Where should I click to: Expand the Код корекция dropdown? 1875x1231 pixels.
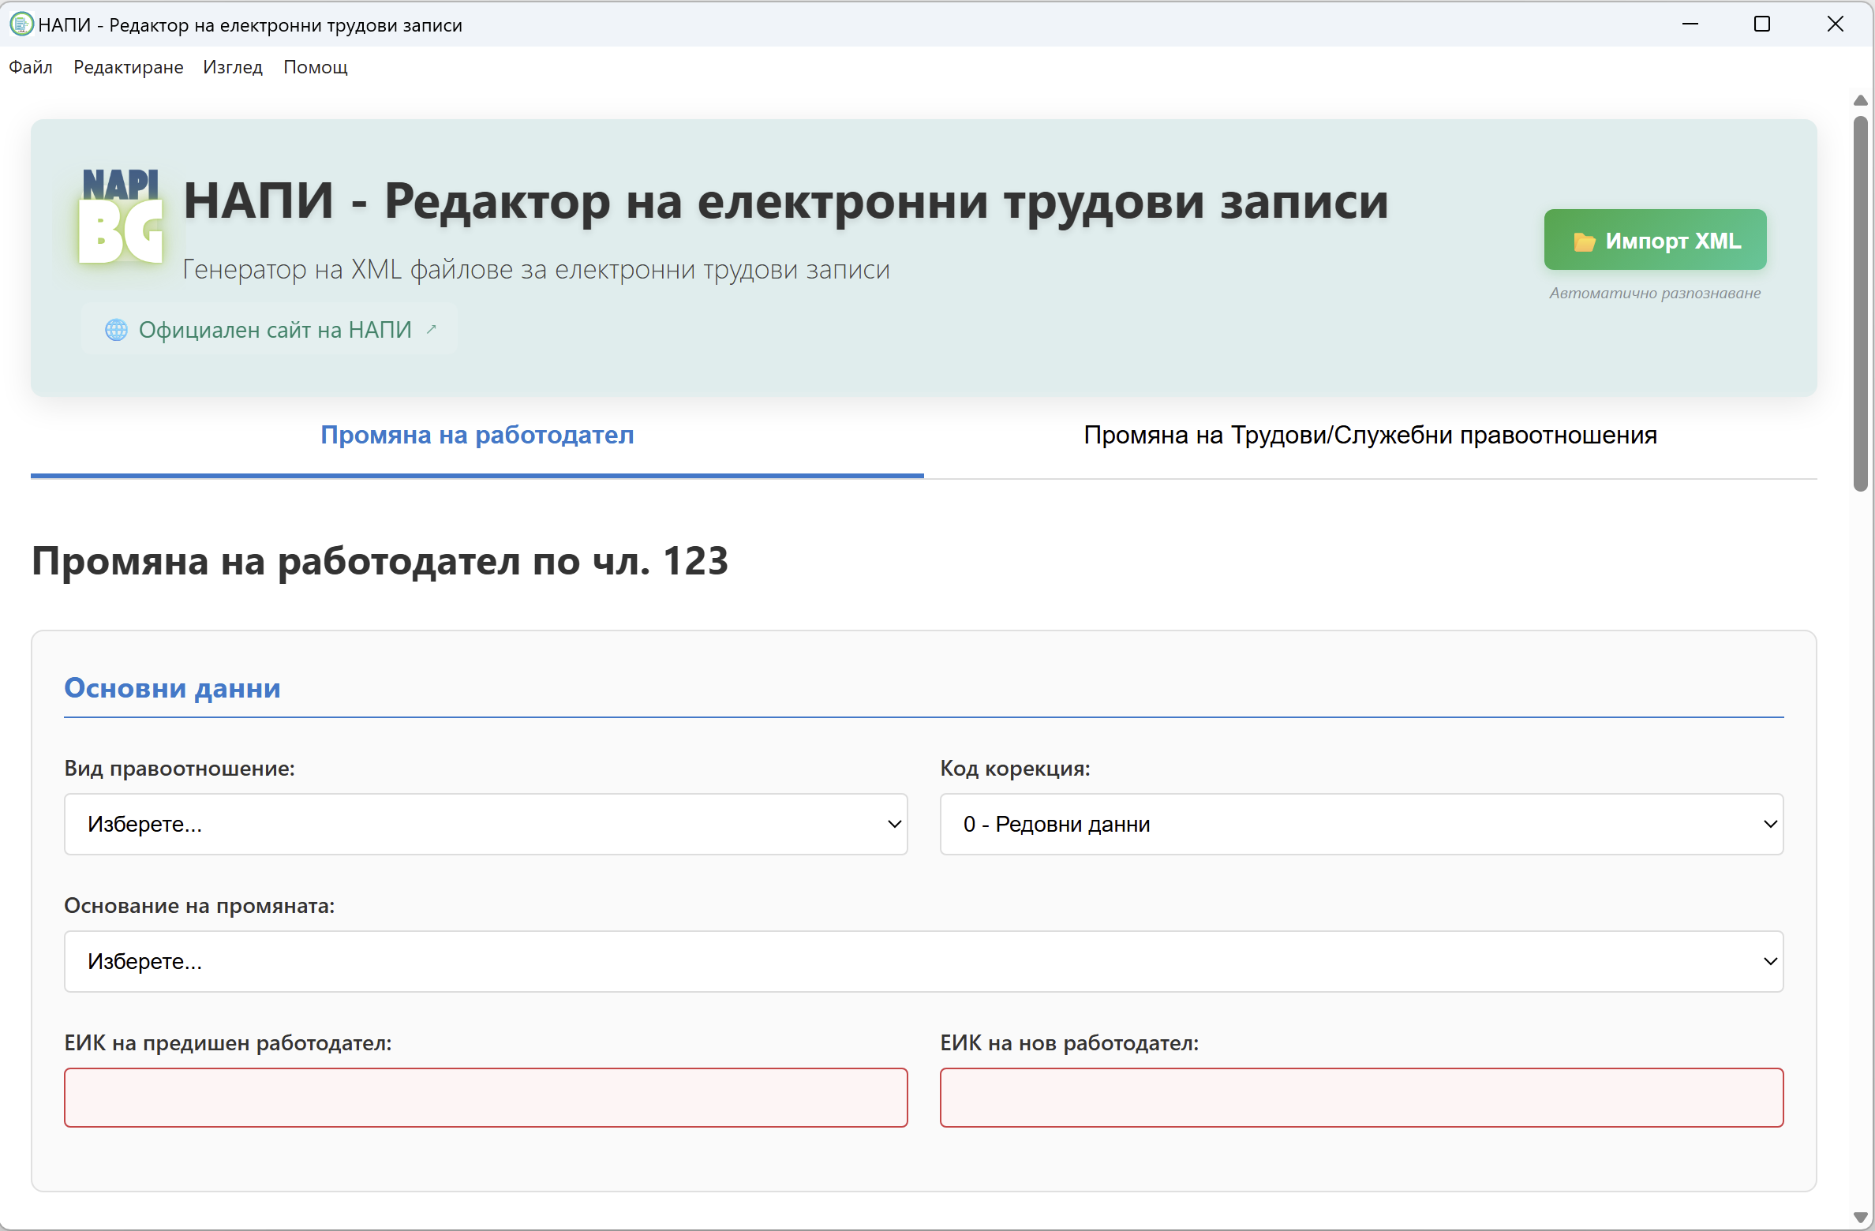(x=1361, y=824)
